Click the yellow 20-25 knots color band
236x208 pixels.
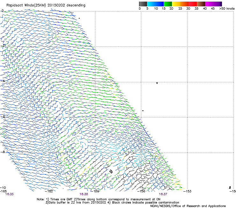point(176,4)
